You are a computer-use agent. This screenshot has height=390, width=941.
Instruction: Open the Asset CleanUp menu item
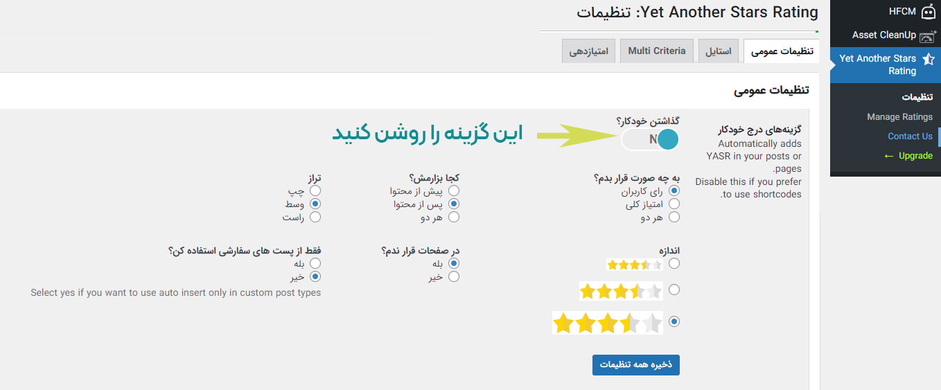(x=885, y=35)
